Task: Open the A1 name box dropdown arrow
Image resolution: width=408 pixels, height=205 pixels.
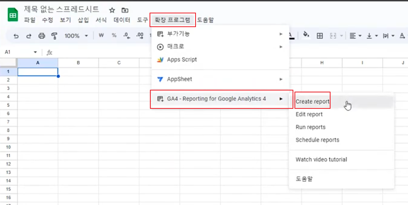Action: pos(35,52)
